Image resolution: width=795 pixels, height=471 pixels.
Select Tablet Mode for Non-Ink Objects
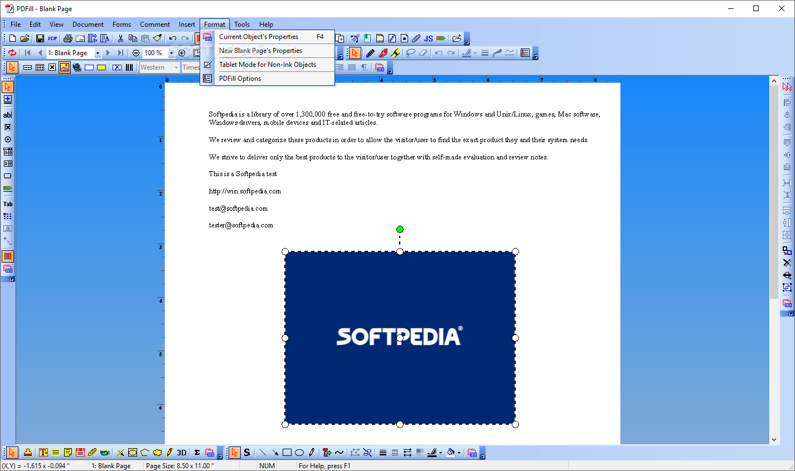pyautogui.click(x=268, y=65)
